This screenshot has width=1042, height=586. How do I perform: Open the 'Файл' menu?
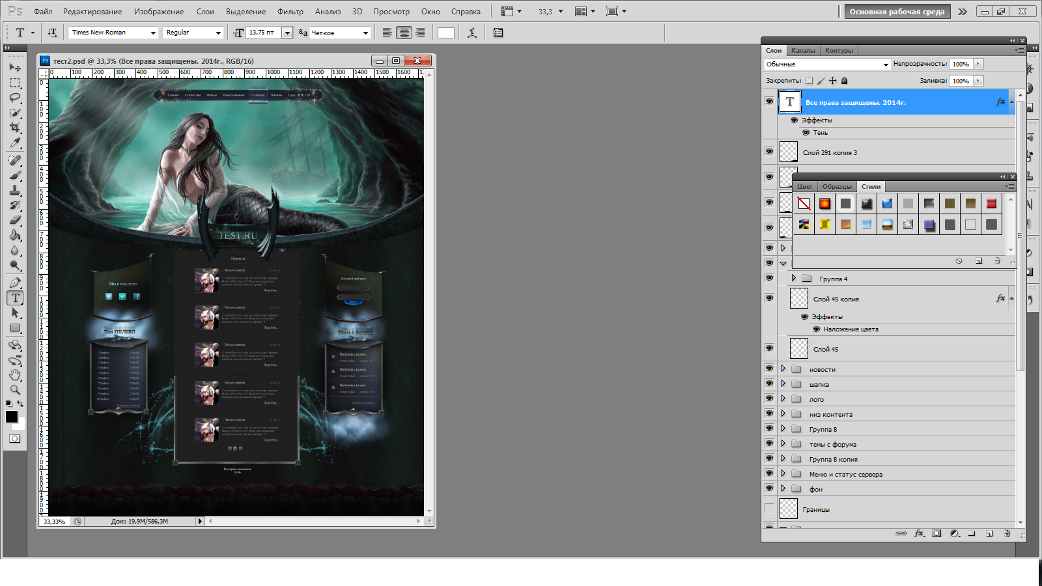point(43,12)
